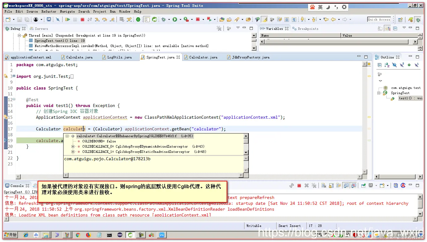
Task: Open the Run launch dropdown arrow
Action: (180, 19)
